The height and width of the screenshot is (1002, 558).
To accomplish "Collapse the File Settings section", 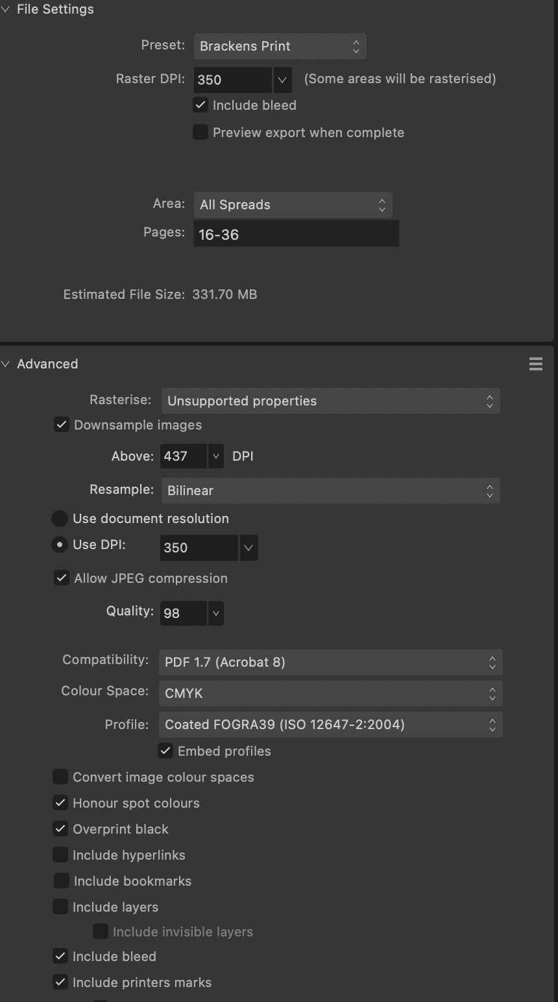I will pos(6,9).
